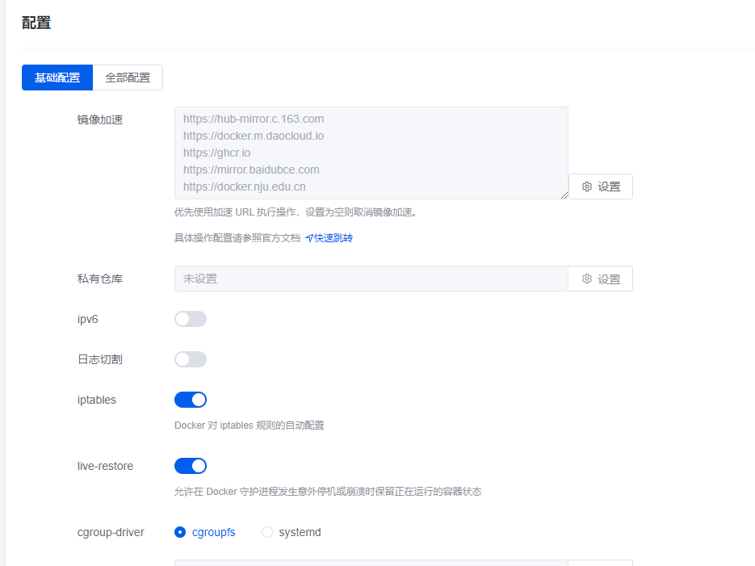Open the 快速跳转 official docs link
This screenshot has width=755, height=566.
coord(329,237)
